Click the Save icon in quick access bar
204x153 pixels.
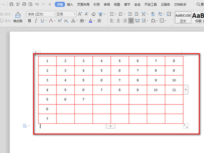pyautogui.click(x=12, y=4)
